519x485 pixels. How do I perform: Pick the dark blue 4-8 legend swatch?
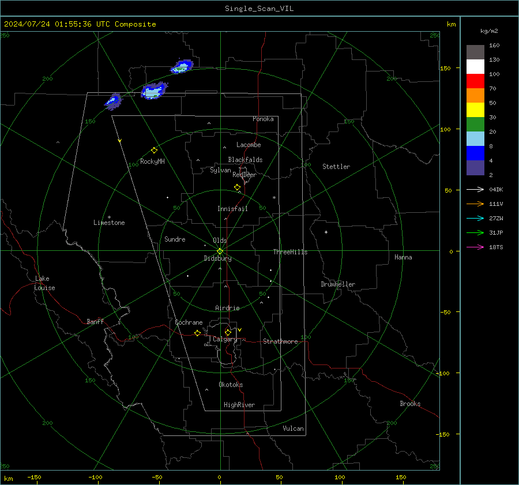click(475, 153)
